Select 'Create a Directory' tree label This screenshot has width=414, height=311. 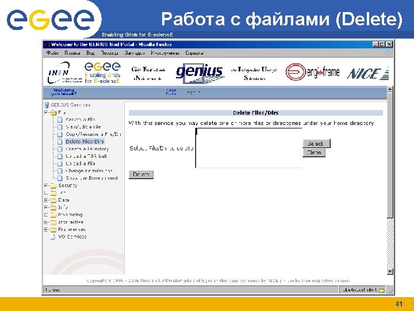click(87, 149)
